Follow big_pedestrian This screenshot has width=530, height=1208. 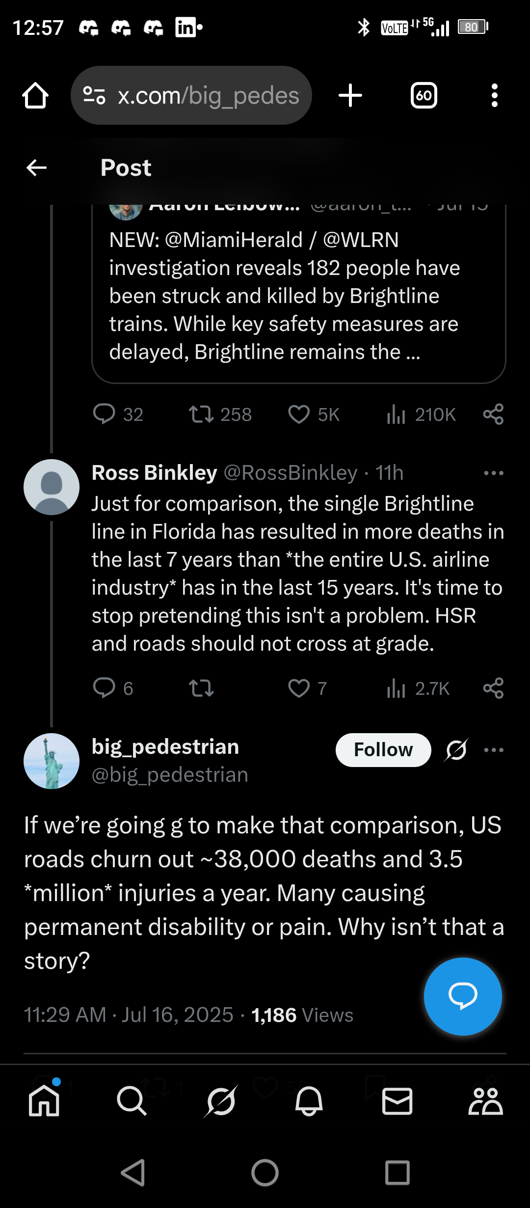tap(383, 750)
